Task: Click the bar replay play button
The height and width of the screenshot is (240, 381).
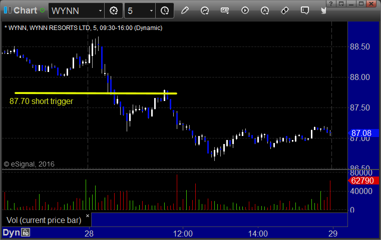Action: (245, 10)
